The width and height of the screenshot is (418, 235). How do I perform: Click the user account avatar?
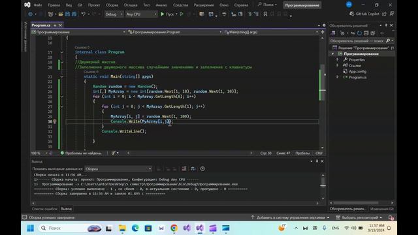349,5
